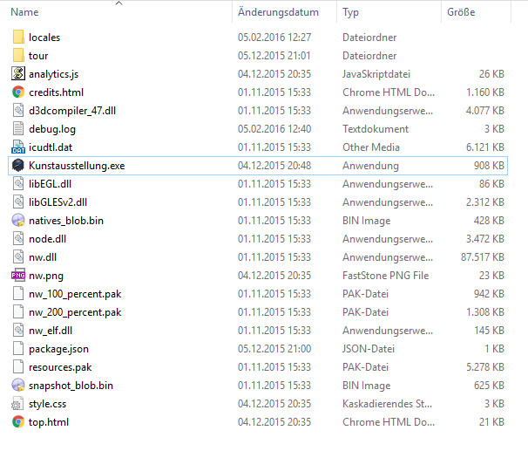Click the tour folder icon

tap(18, 56)
